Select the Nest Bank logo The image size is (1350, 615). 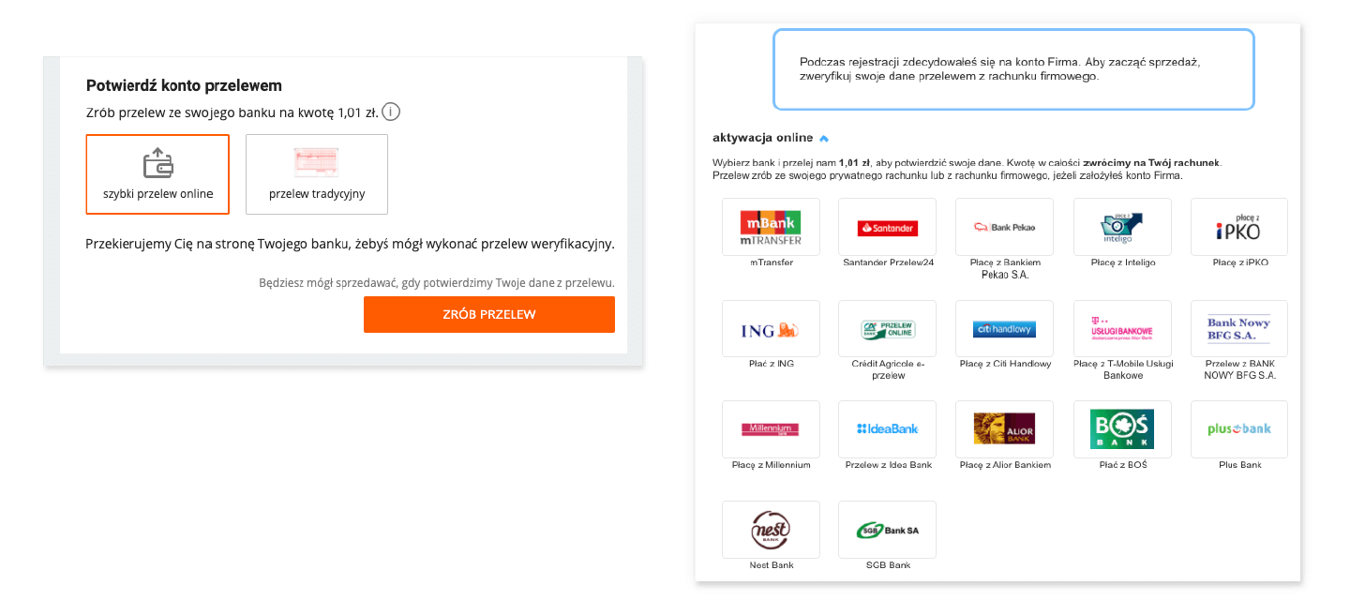pyautogui.click(x=771, y=530)
